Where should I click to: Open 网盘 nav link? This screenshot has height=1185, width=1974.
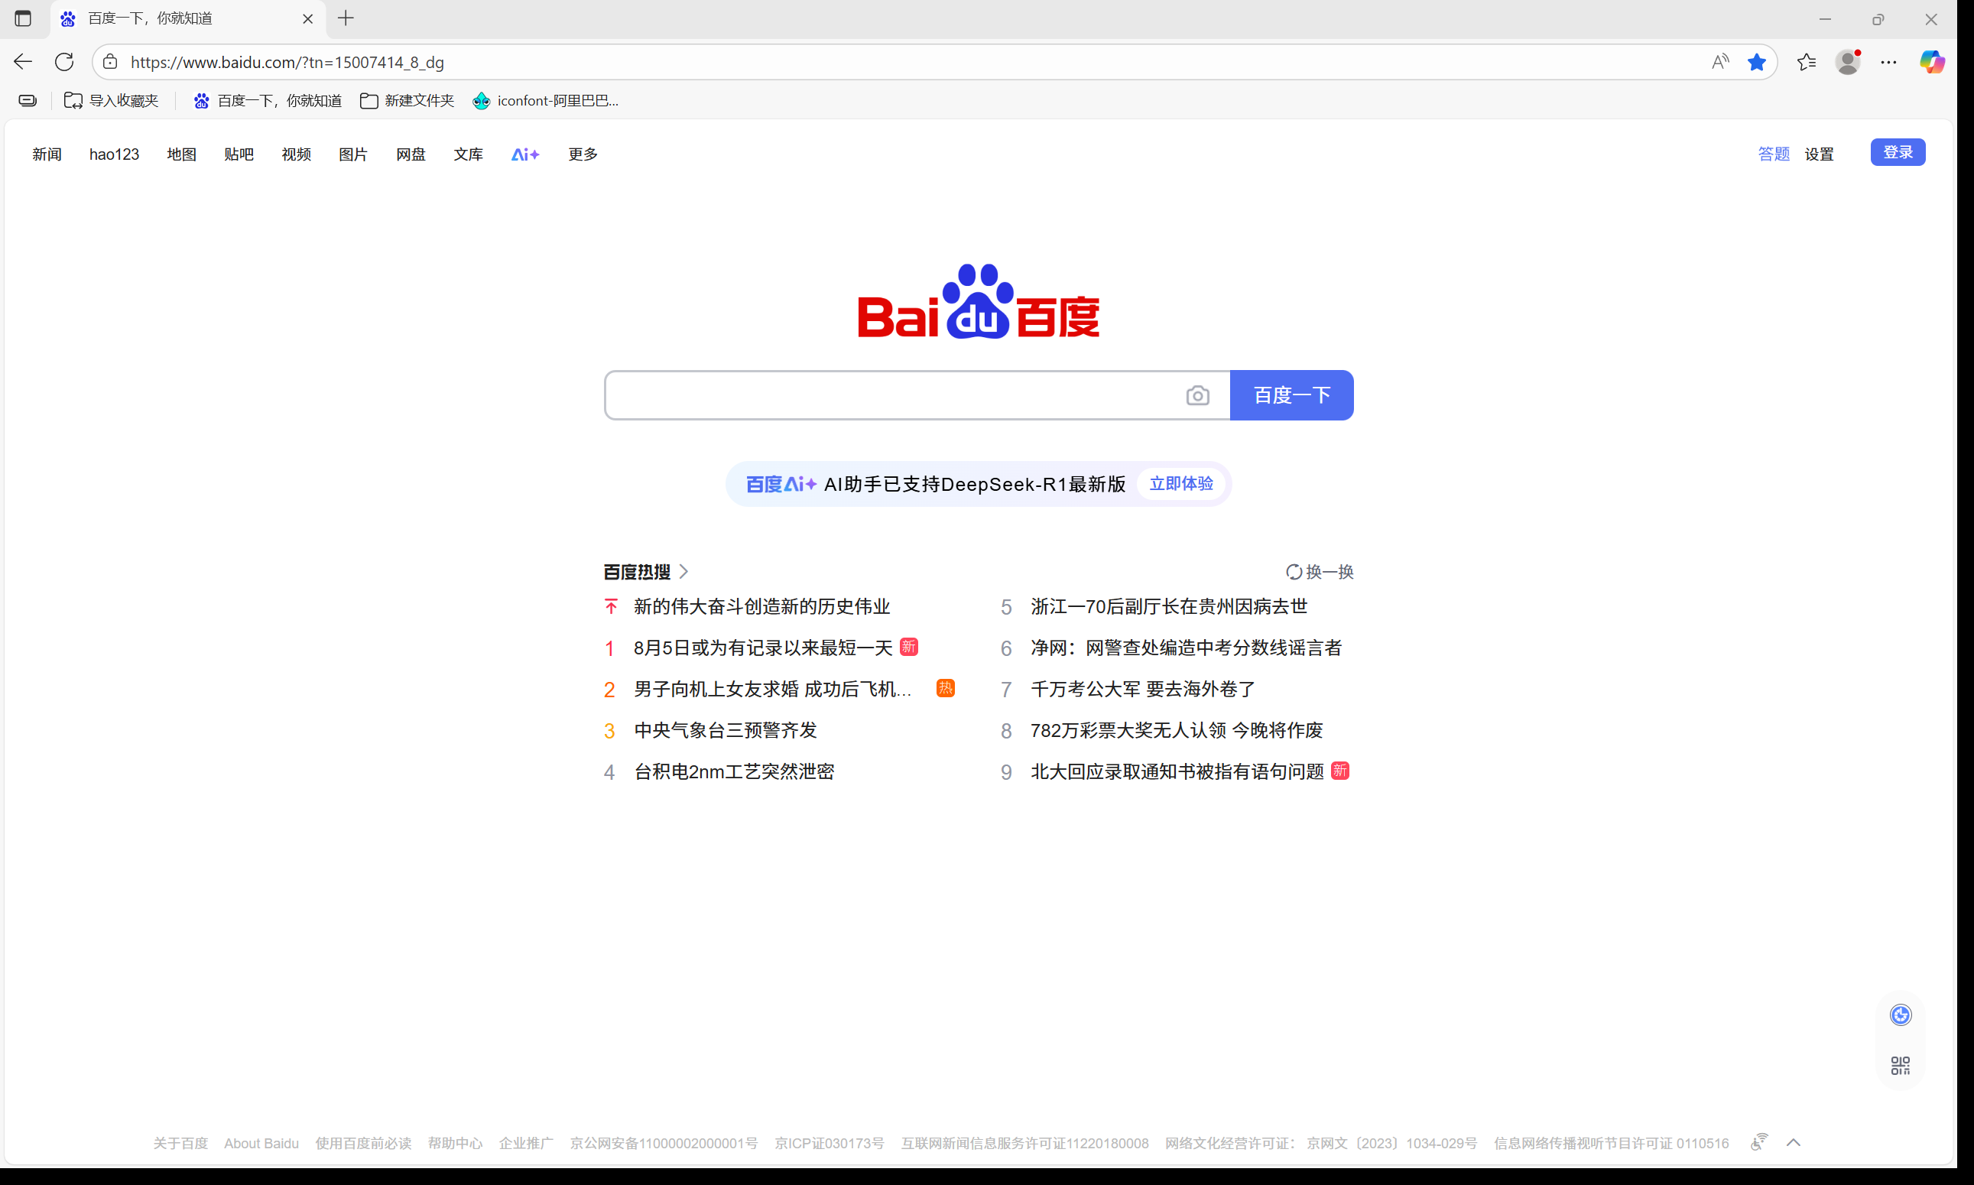[x=411, y=154]
